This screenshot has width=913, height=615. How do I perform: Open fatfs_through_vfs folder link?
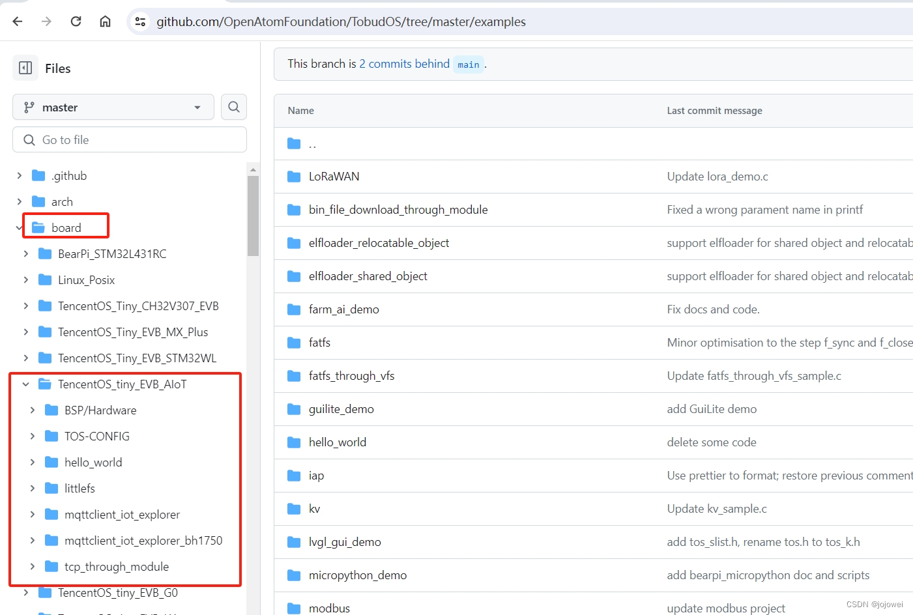coord(352,376)
